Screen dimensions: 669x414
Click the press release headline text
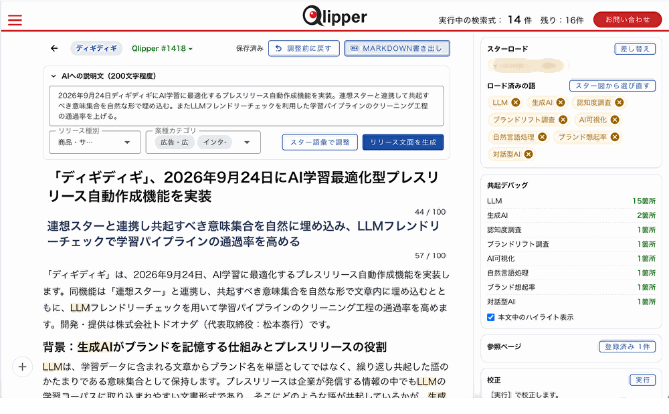tap(244, 187)
